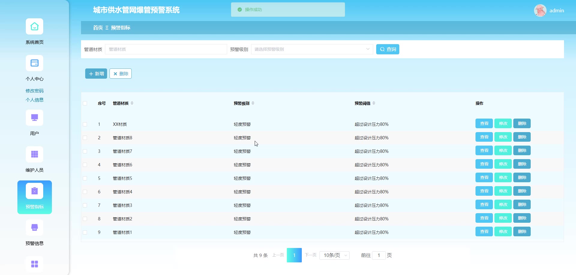Open the 预警信息 sidebar icon
Screen dimensions: 576x275
[x=34, y=228]
